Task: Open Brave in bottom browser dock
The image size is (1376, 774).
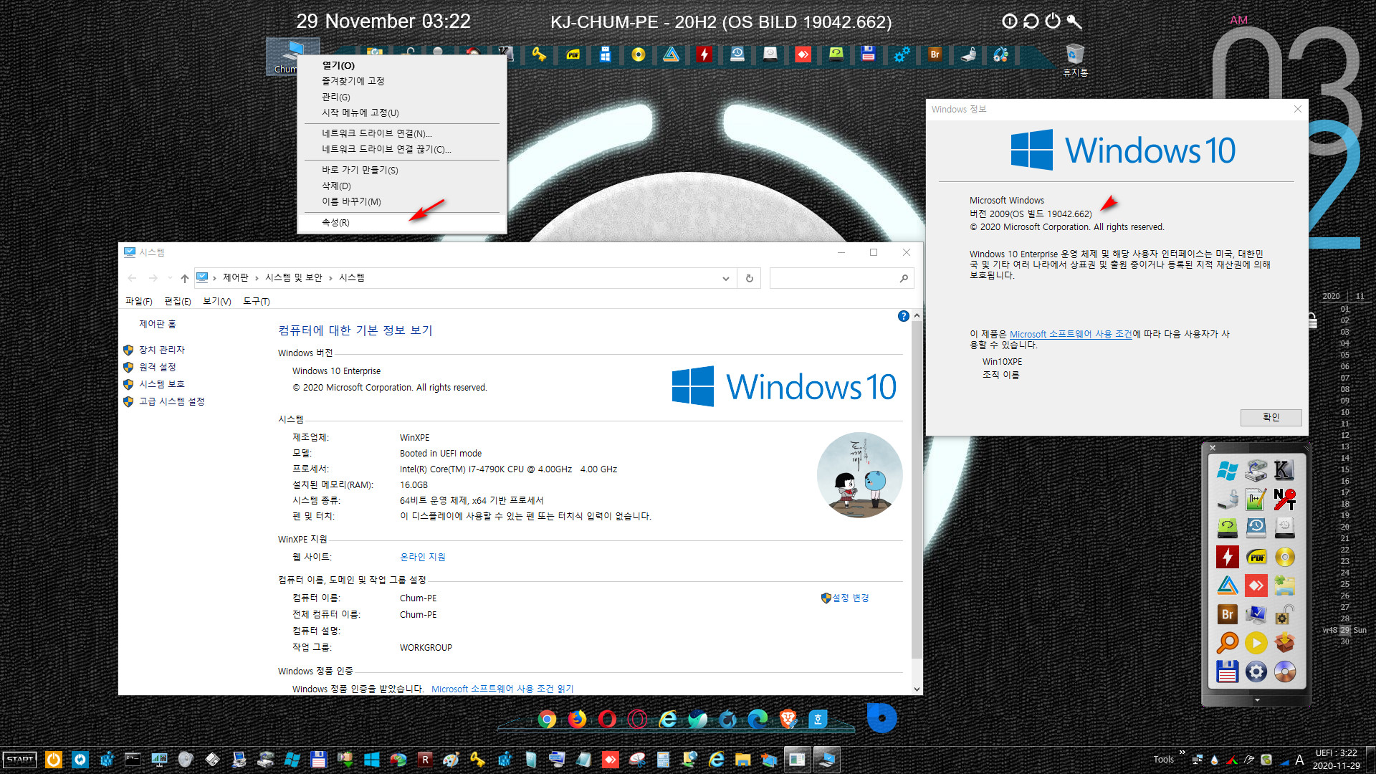Action: [x=788, y=719]
